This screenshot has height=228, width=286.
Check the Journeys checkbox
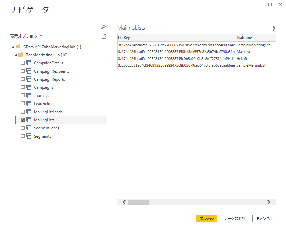(x=23, y=95)
